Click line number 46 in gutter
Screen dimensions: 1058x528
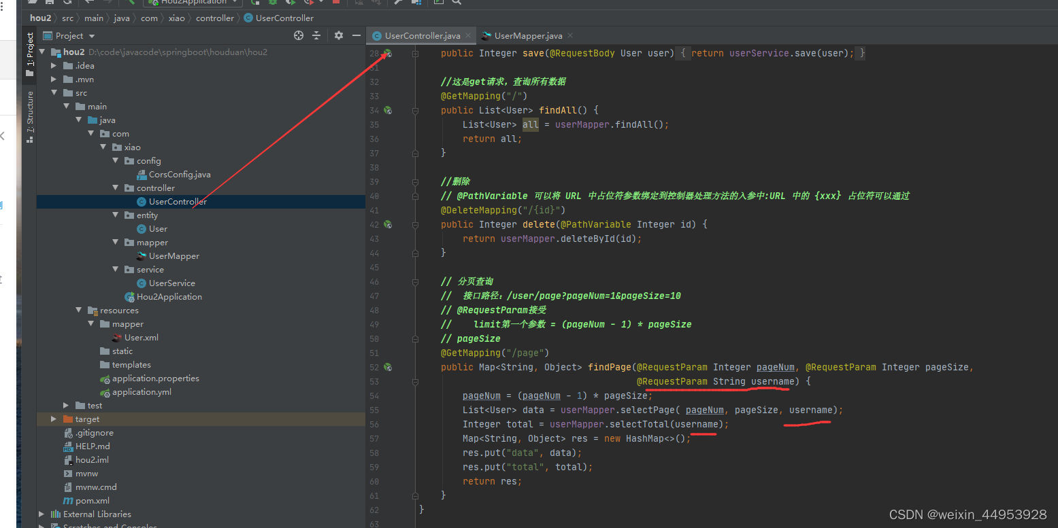[x=374, y=281]
